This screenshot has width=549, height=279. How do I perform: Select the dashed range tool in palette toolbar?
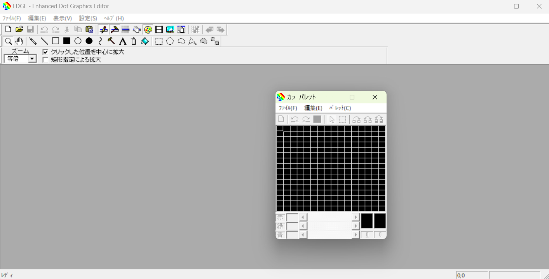pyautogui.click(x=342, y=119)
